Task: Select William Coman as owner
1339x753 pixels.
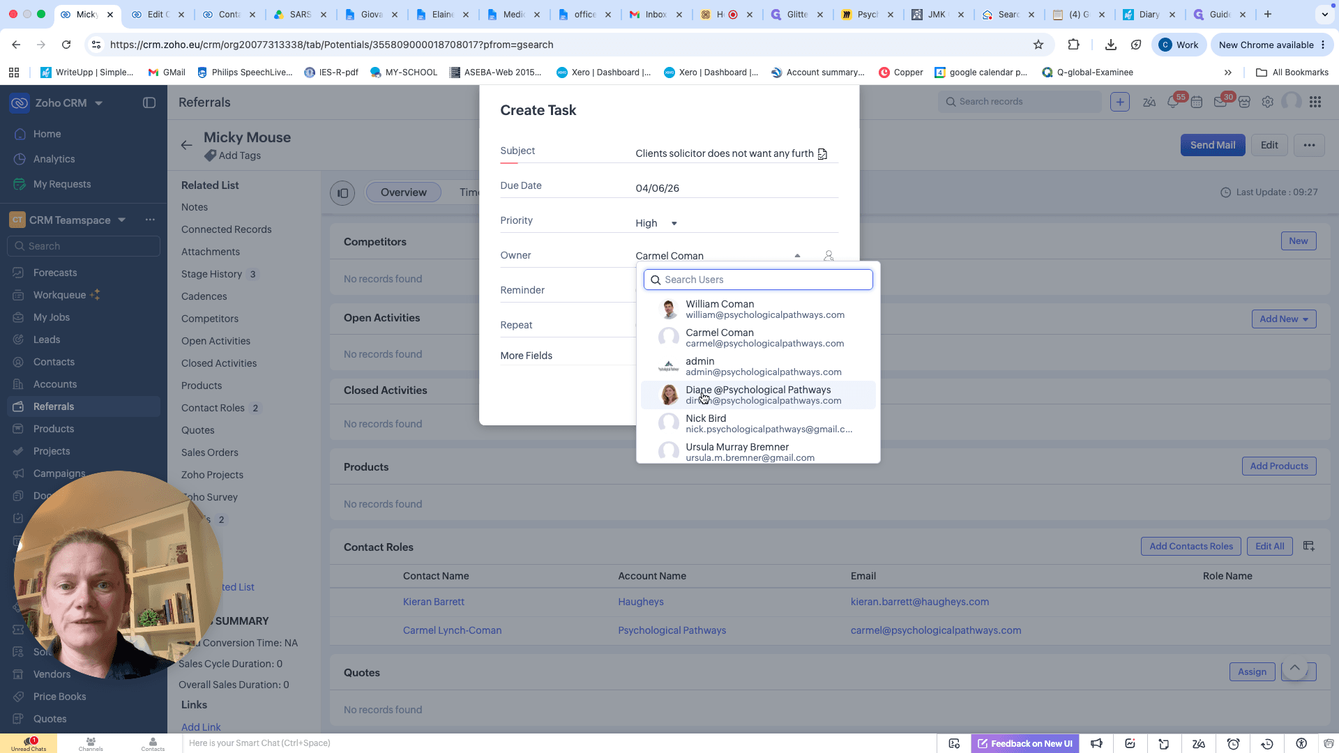Action: (758, 309)
